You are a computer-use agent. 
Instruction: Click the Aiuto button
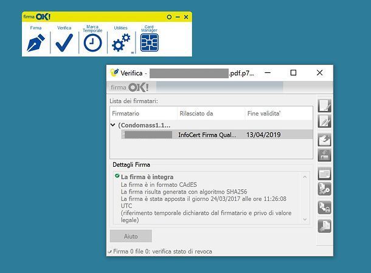[131, 236]
